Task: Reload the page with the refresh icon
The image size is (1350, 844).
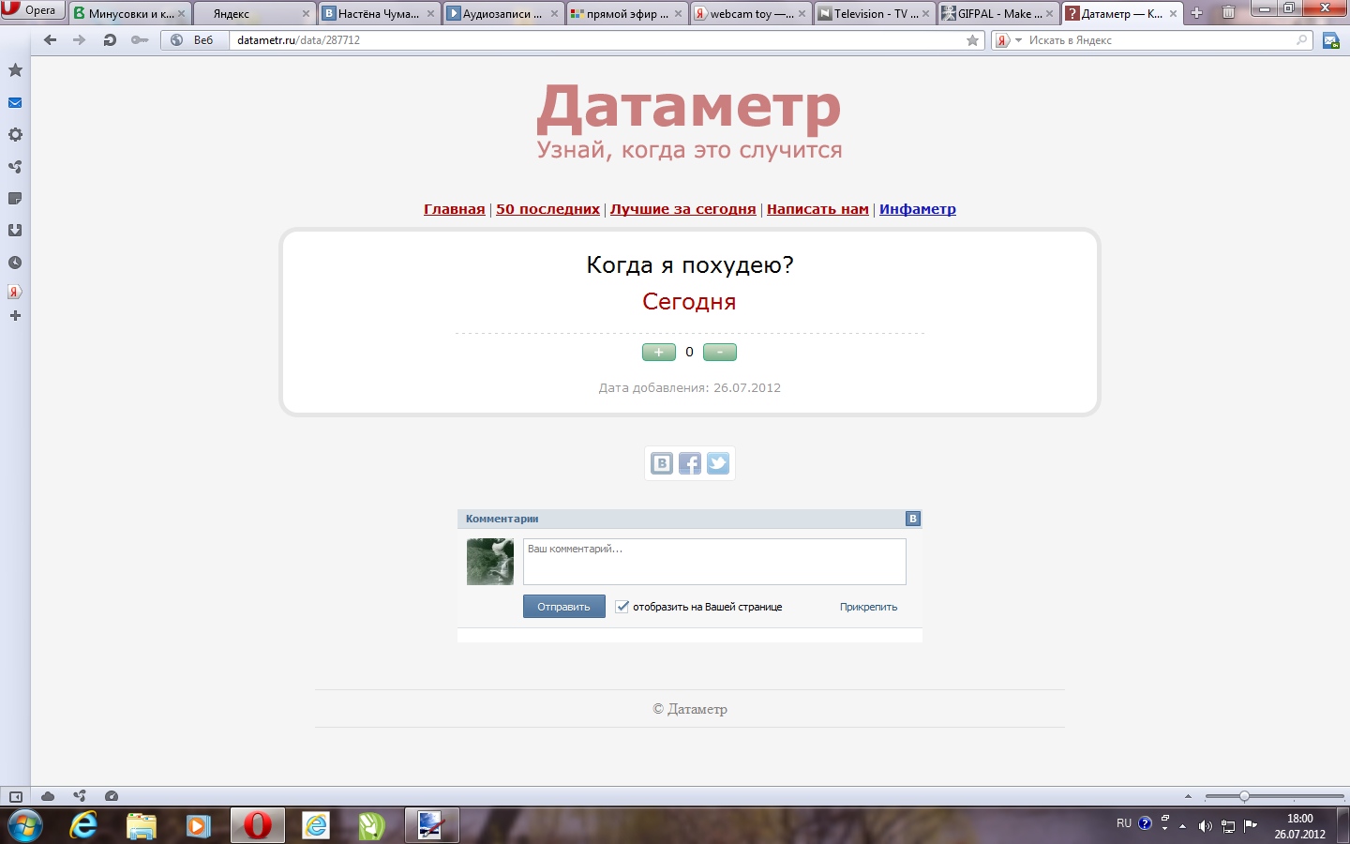Action: point(110,40)
